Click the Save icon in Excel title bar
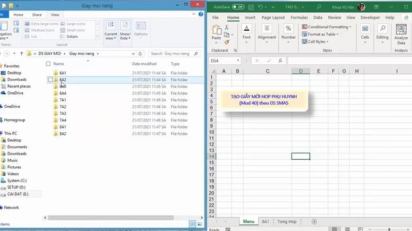The width and height of the screenshot is (412, 231). tap(251, 7)
